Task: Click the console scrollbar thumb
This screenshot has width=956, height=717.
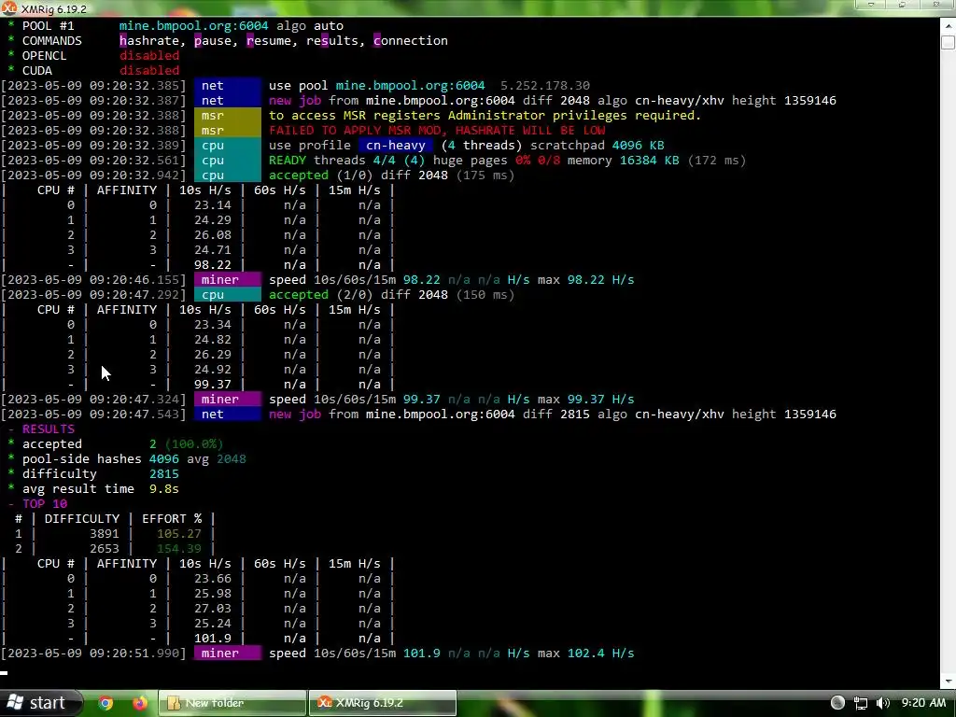Action: tap(949, 43)
